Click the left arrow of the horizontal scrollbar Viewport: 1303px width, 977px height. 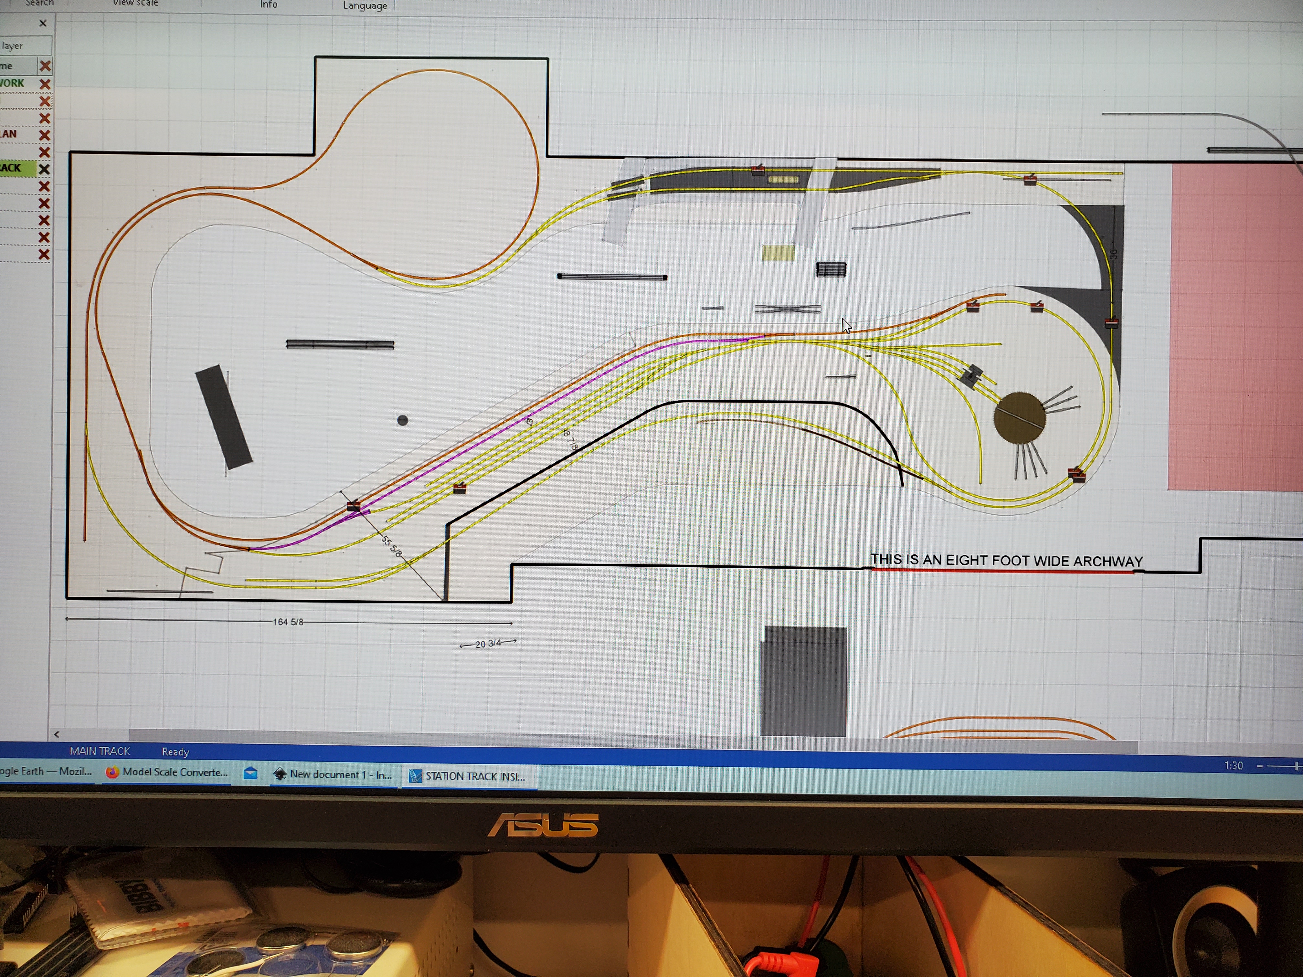[x=57, y=734]
